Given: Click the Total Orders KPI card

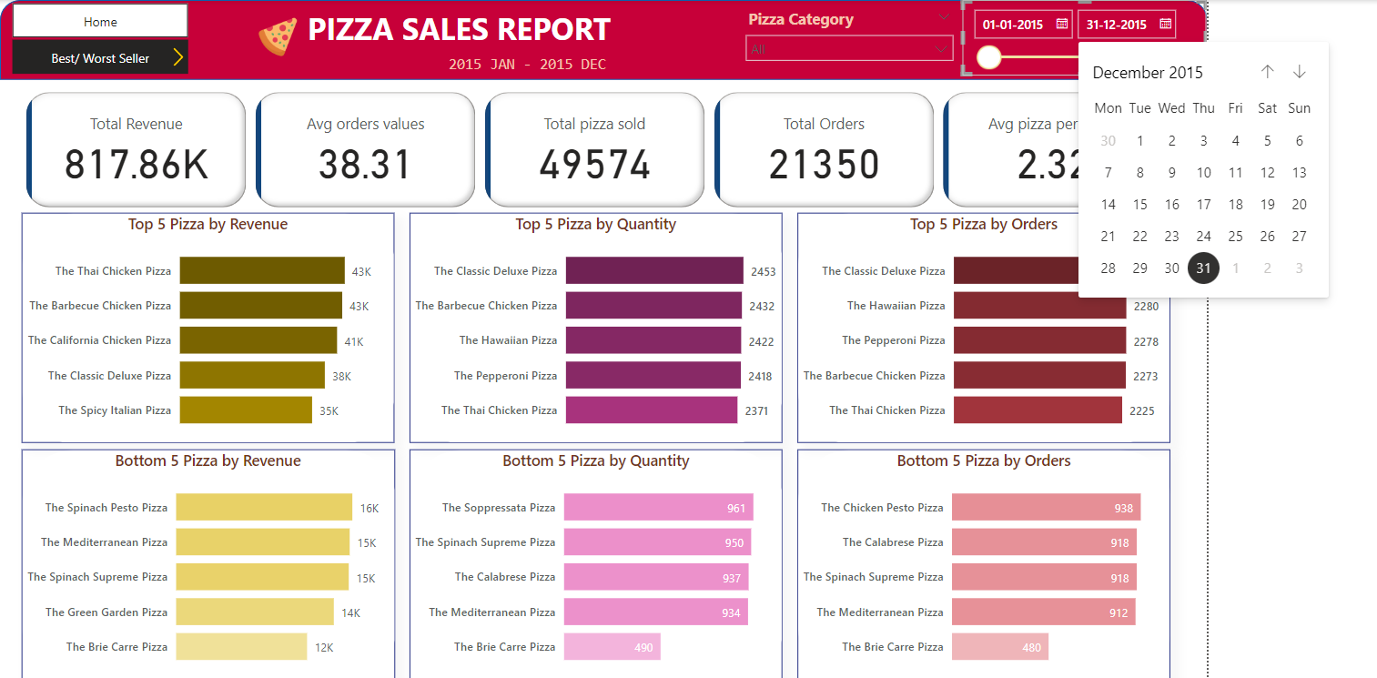Looking at the screenshot, I should click(x=824, y=148).
